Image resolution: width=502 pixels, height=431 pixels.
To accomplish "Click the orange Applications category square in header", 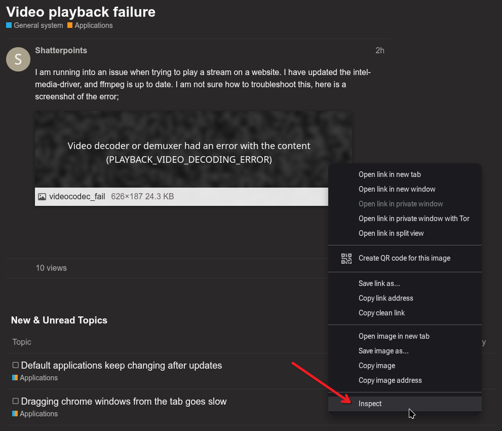I will click(x=70, y=25).
